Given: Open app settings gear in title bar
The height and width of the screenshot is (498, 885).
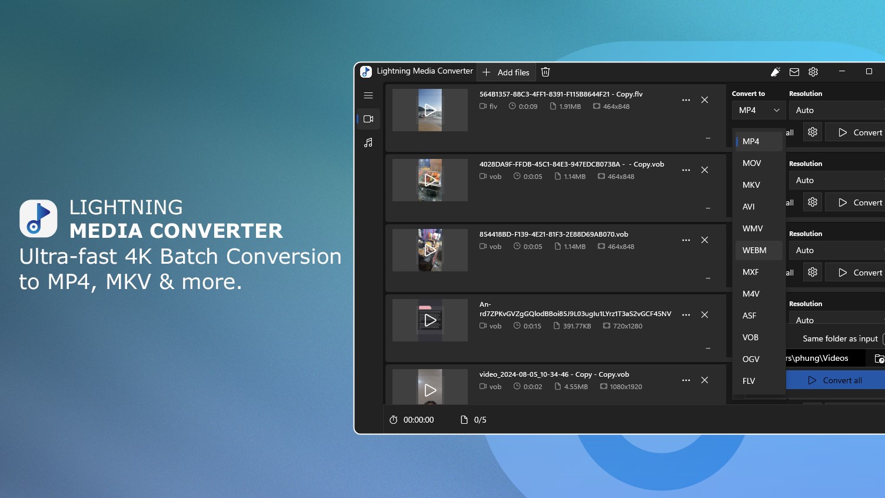Looking at the screenshot, I should (x=813, y=72).
